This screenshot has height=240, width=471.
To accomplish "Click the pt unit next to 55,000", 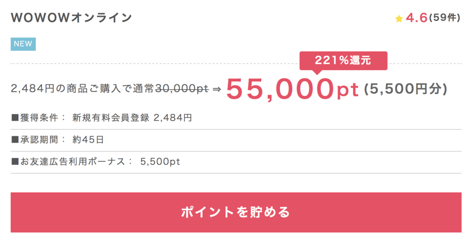I will (348, 90).
